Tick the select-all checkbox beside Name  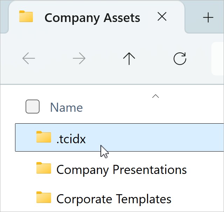point(33,107)
